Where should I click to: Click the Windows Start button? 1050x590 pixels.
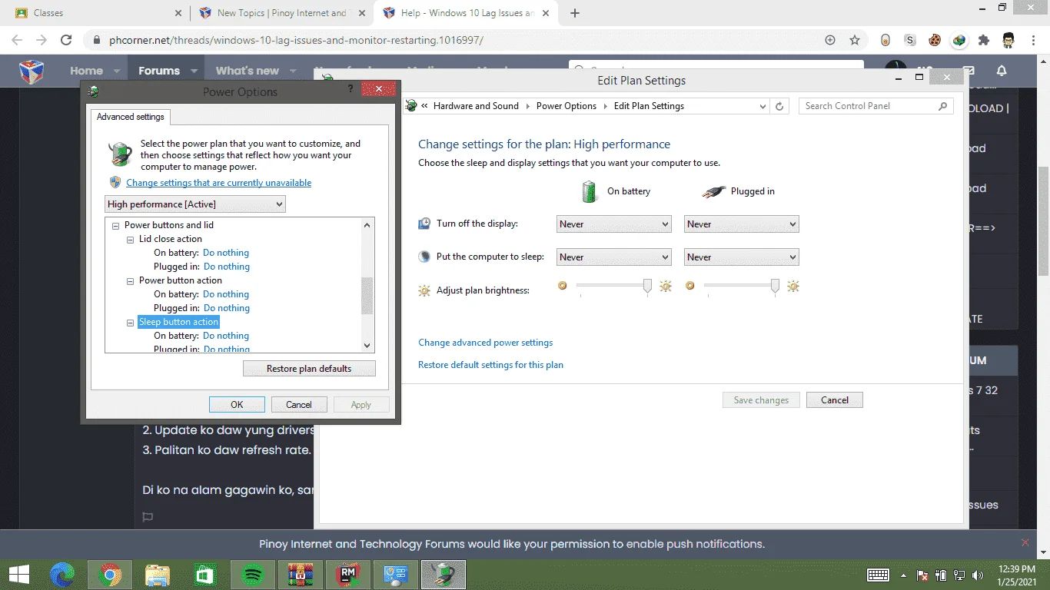[18, 575]
